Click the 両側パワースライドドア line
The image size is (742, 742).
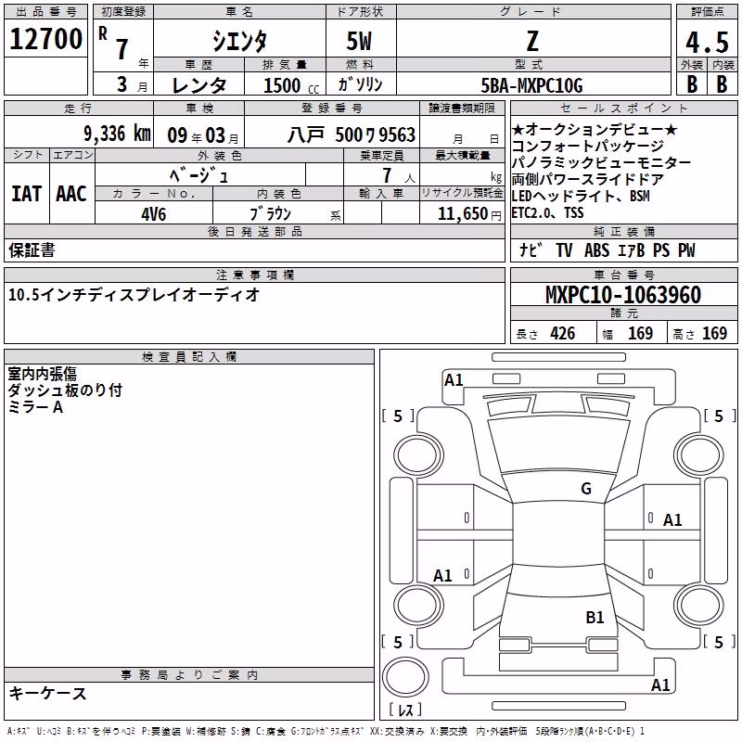click(587, 179)
